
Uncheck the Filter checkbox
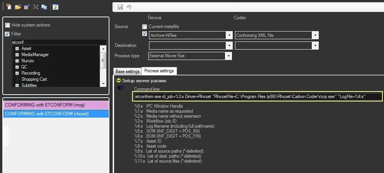coord(7,34)
